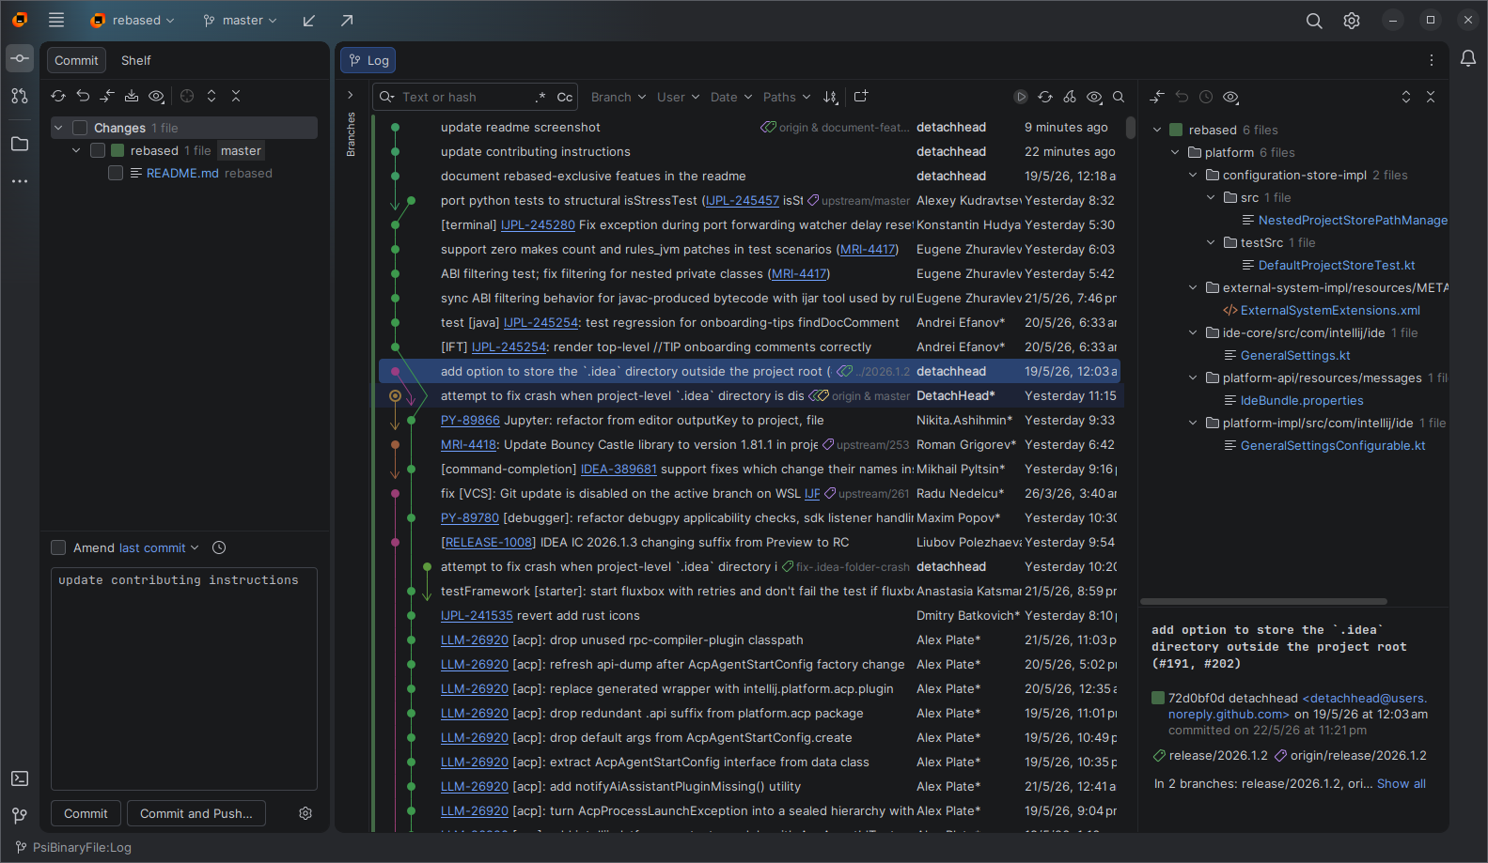Open Log sort options icon
1488x863 pixels.
click(830, 97)
